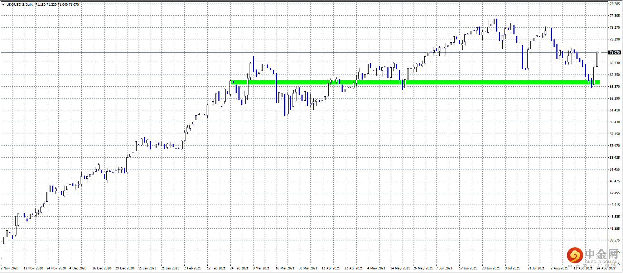Click the 51.455 price scale label

615,169
